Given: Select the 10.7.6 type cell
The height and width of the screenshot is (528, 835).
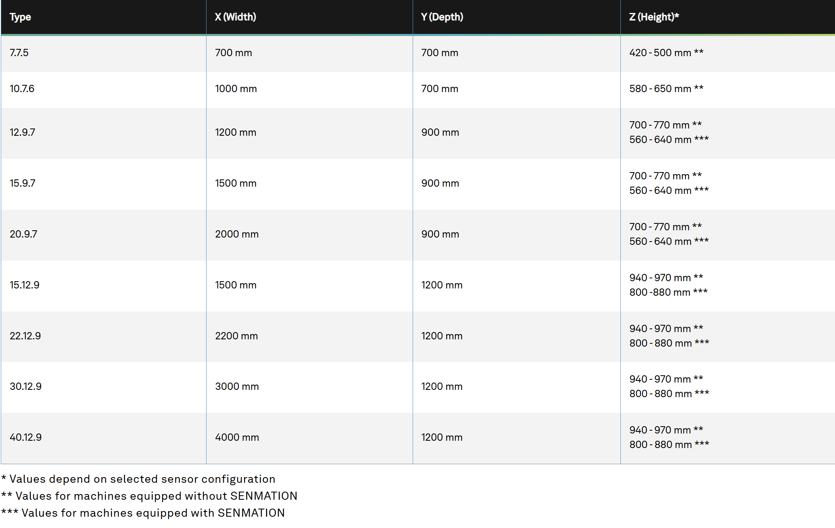Looking at the screenshot, I should (x=103, y=90).
